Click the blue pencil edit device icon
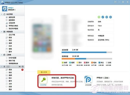The height and width of the screenshot is (95, 130). coord(103,17)
